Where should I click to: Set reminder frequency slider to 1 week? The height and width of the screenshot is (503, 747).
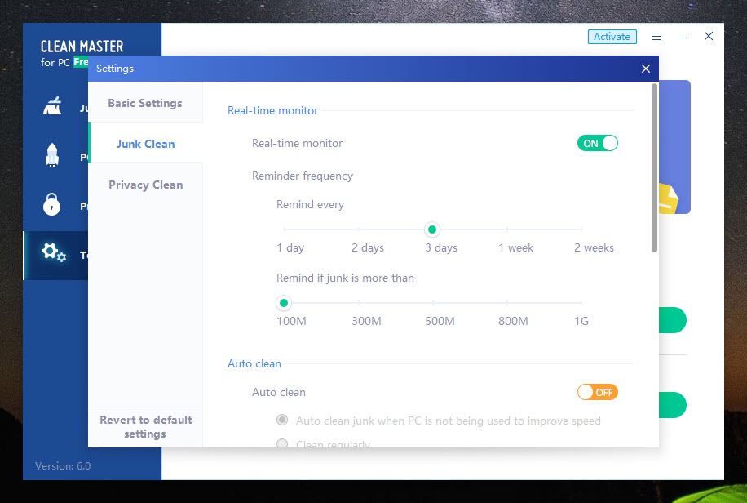(507, 230)
